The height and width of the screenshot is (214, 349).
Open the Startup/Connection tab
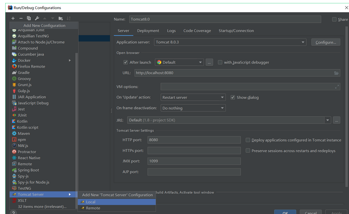tap(236, 31)
